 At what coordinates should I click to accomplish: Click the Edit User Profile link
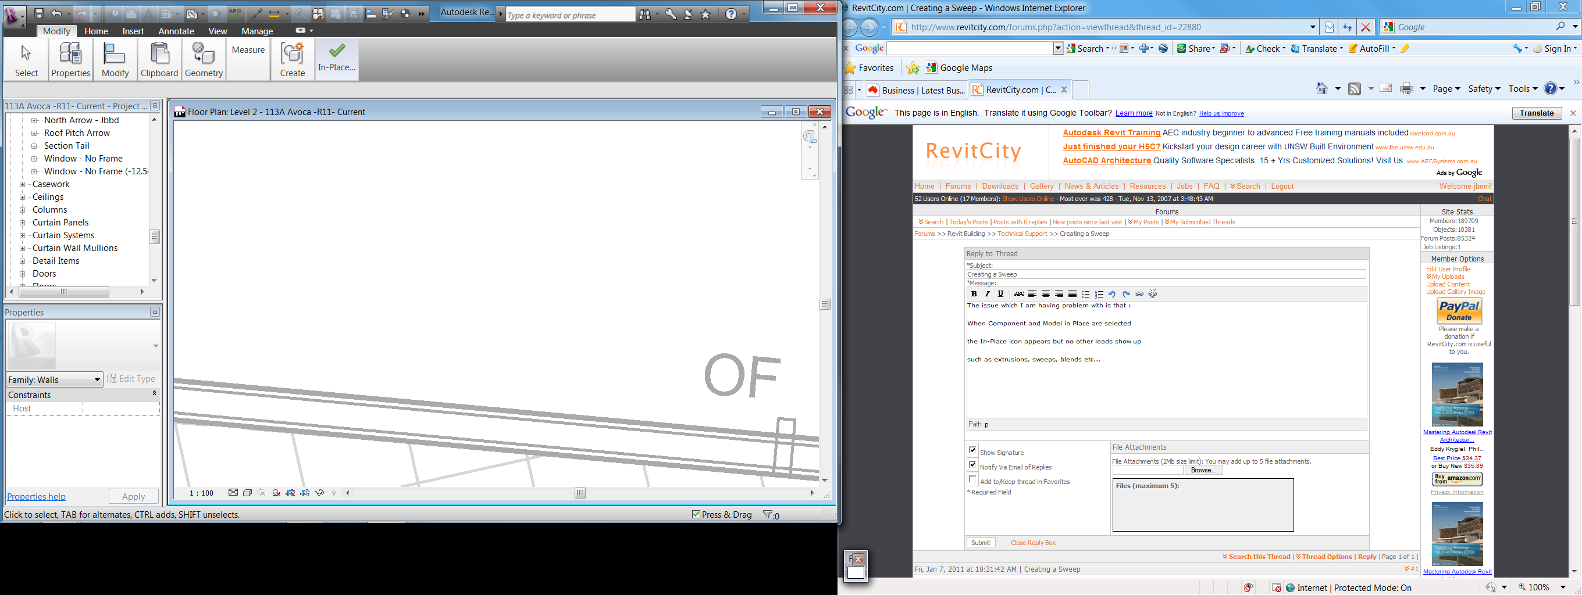coord(1448,269)
